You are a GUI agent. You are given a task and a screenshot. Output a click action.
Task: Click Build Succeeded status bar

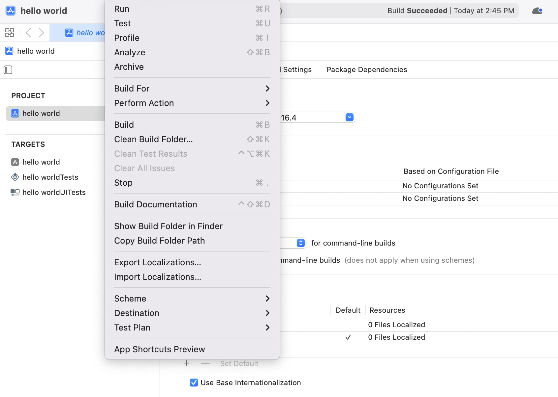(450, 11)
